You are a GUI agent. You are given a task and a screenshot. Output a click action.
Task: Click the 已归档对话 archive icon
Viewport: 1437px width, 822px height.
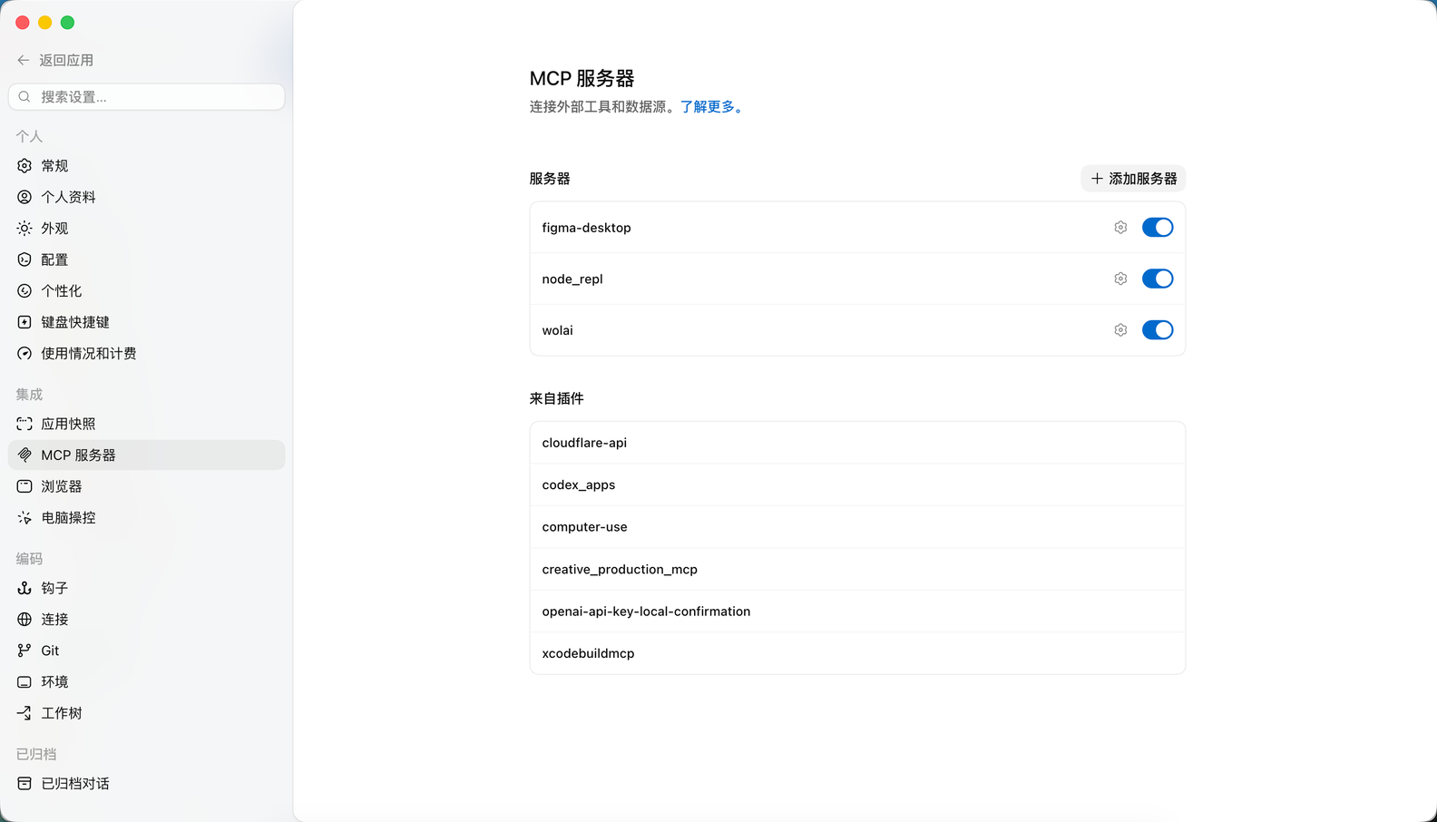24,784
